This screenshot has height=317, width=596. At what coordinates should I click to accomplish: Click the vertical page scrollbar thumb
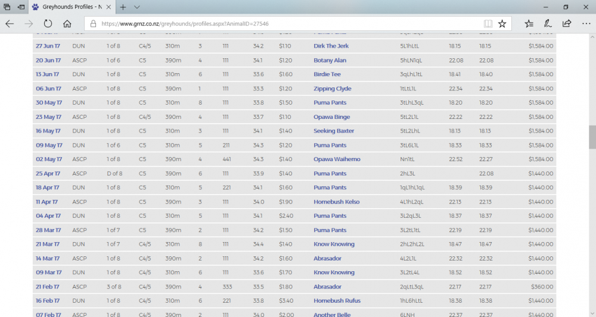(592, 137)
